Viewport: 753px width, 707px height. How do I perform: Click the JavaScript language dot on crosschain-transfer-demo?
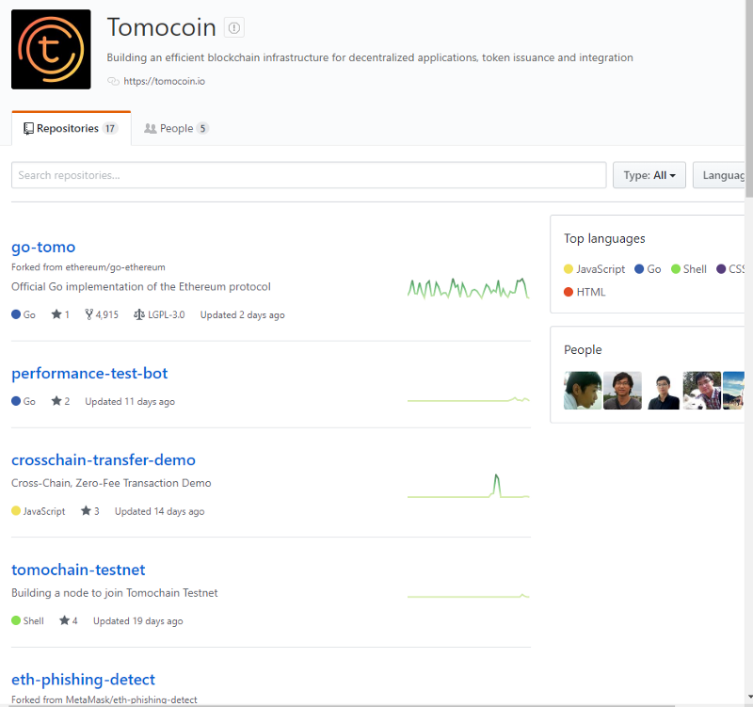[x=16, y=511]
